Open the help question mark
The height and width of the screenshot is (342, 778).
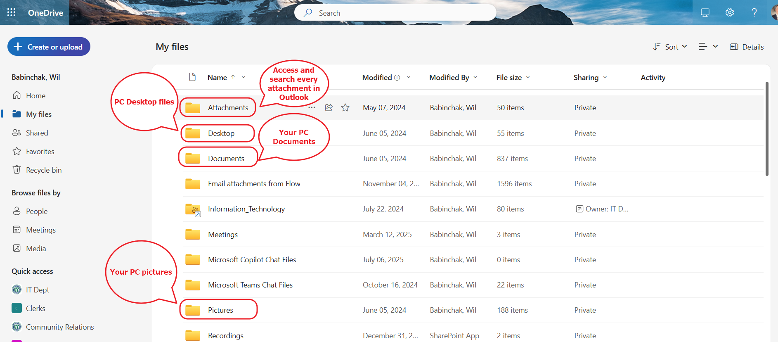click(x=754, y=12)
